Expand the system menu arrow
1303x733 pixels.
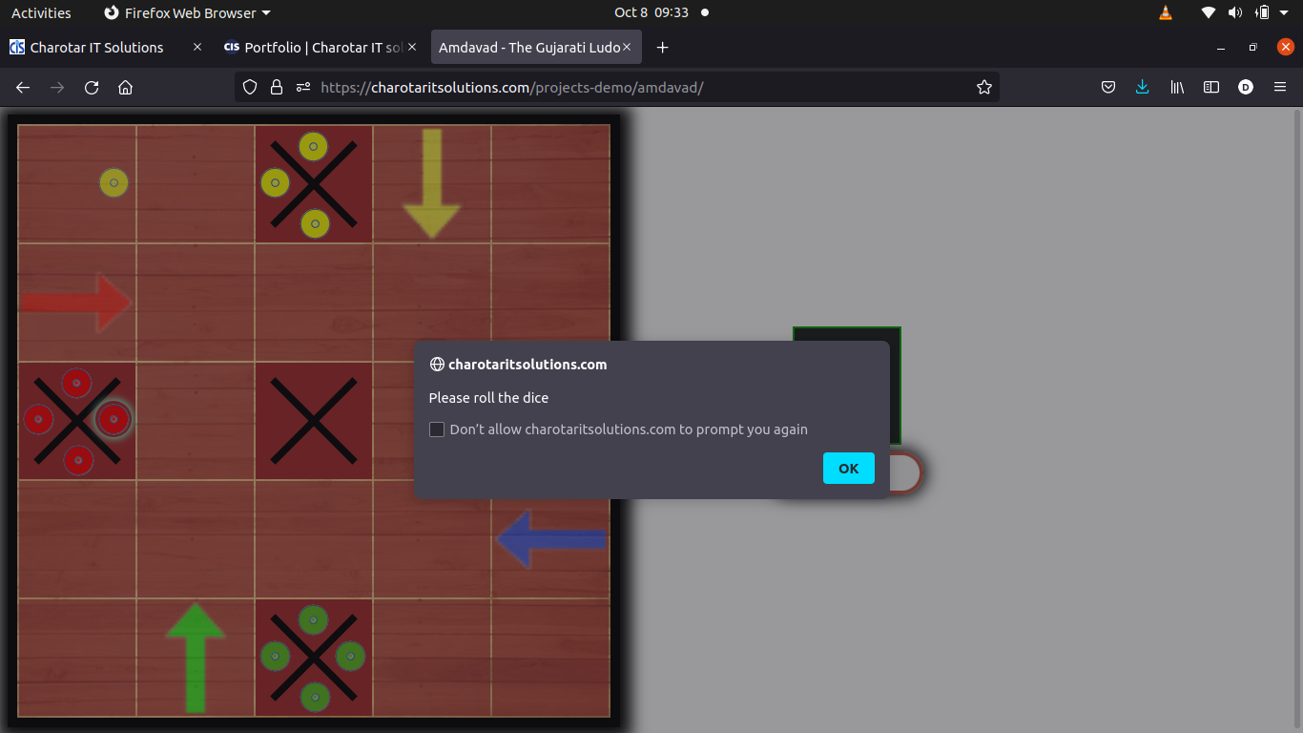1285,12
